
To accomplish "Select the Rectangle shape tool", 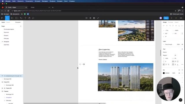I will (16, 18).
